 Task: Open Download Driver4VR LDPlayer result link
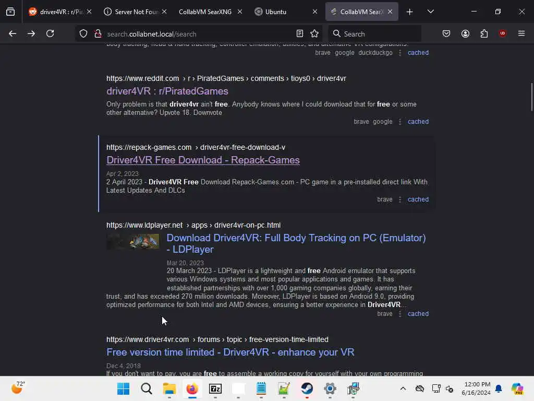click(296, 243)
